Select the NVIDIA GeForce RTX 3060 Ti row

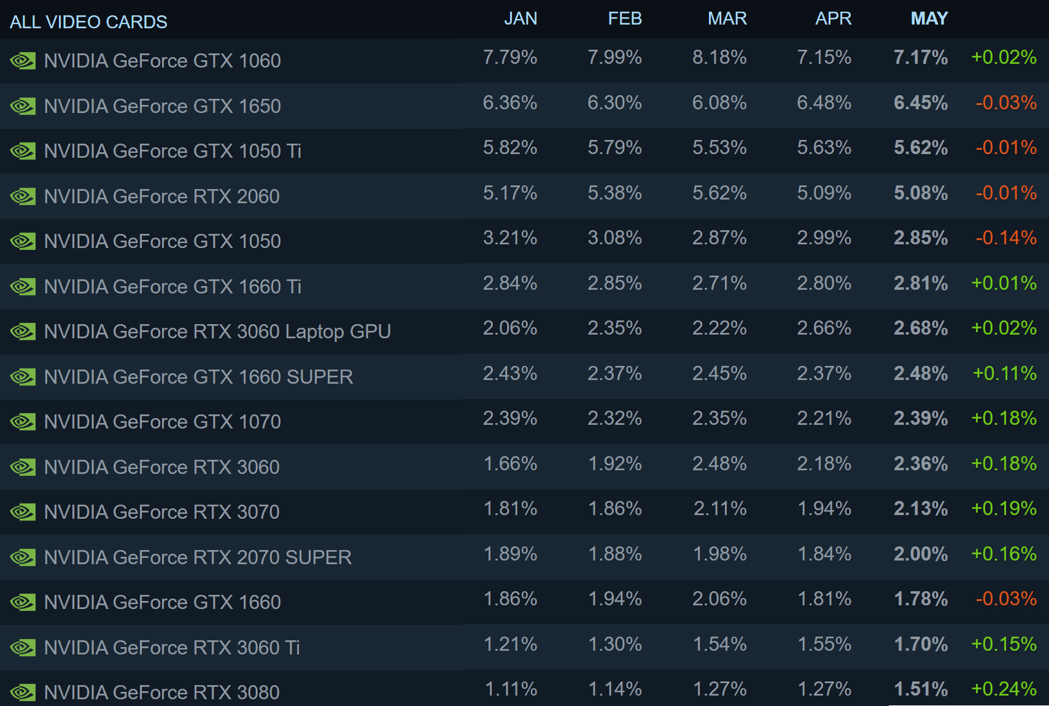click(524, 648)
